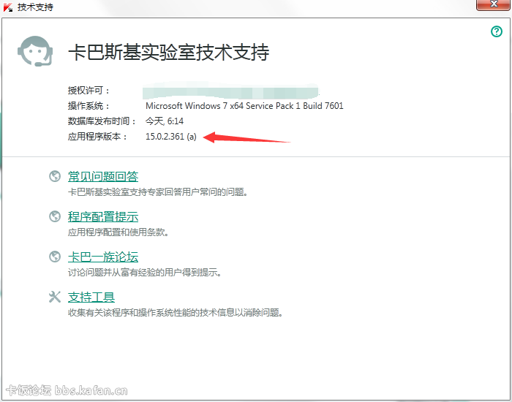Click the 数据库发布时间 label
Image resolution: width=512 pixels, height=402 pixels.
click(102, 121)
